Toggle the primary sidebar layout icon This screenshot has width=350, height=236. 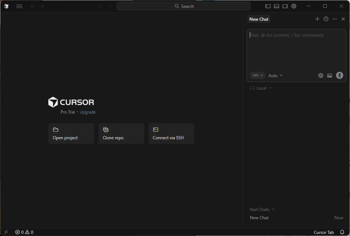(x=268, y=6)
